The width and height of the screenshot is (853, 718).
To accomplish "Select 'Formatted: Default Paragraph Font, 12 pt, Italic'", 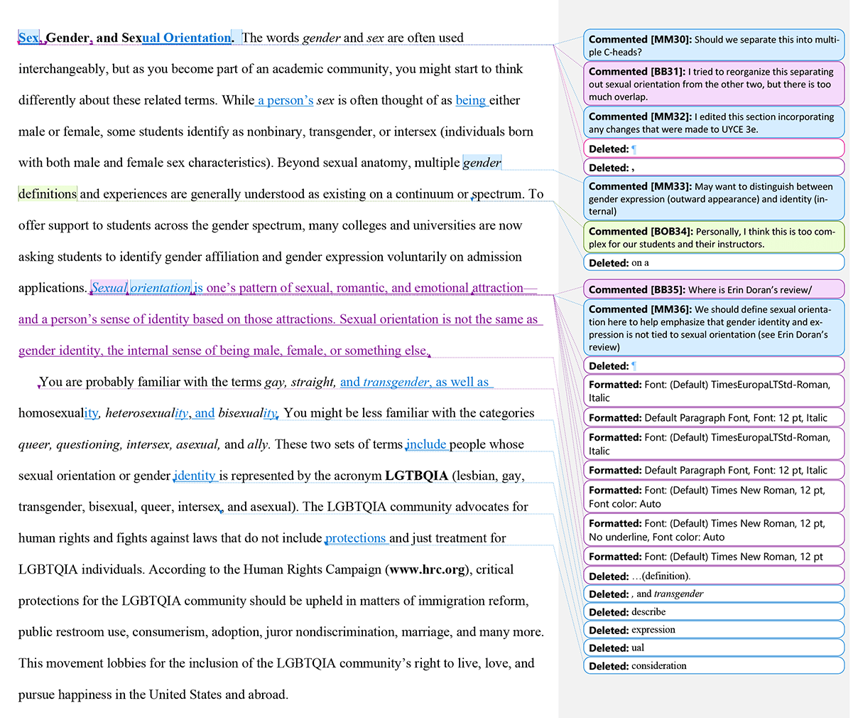I will click(x=713, y=417).
